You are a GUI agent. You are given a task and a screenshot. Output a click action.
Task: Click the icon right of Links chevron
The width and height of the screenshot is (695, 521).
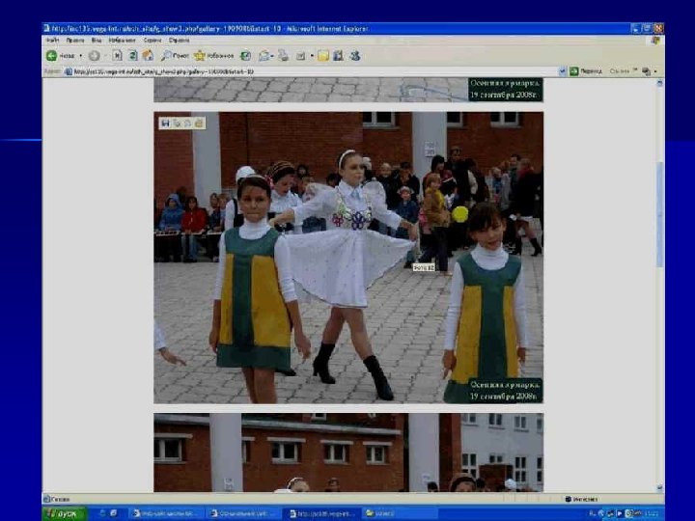647,71
